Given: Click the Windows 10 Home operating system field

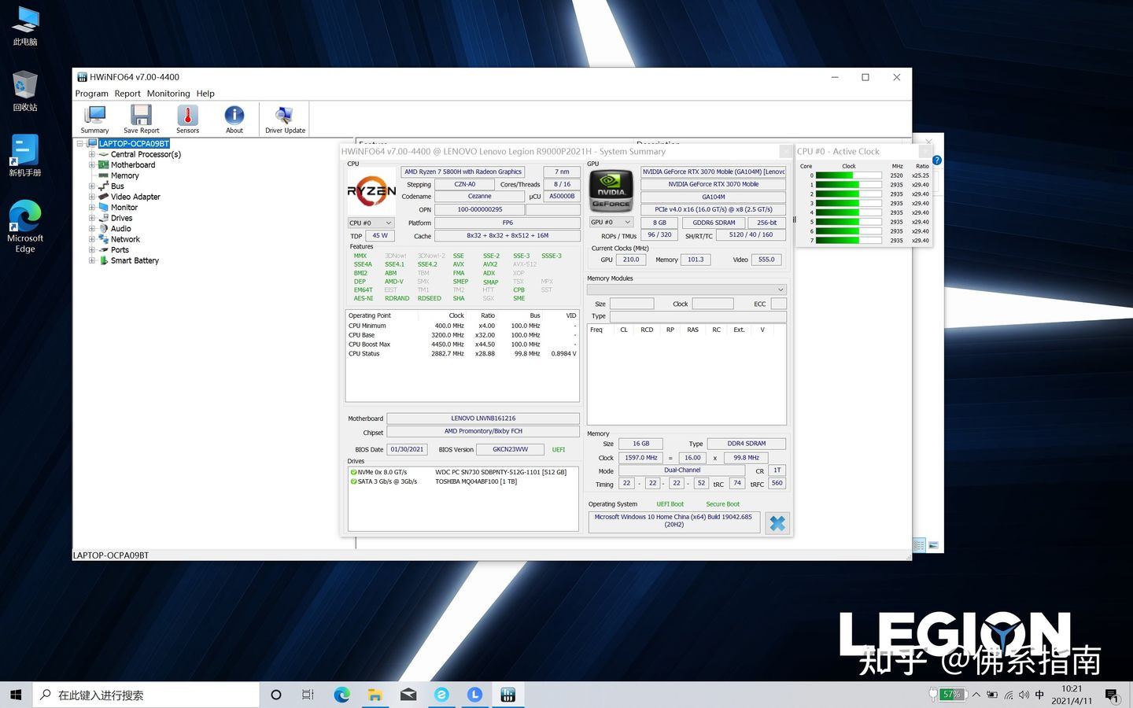Looking at the screenshot, I should coord(674,521).
